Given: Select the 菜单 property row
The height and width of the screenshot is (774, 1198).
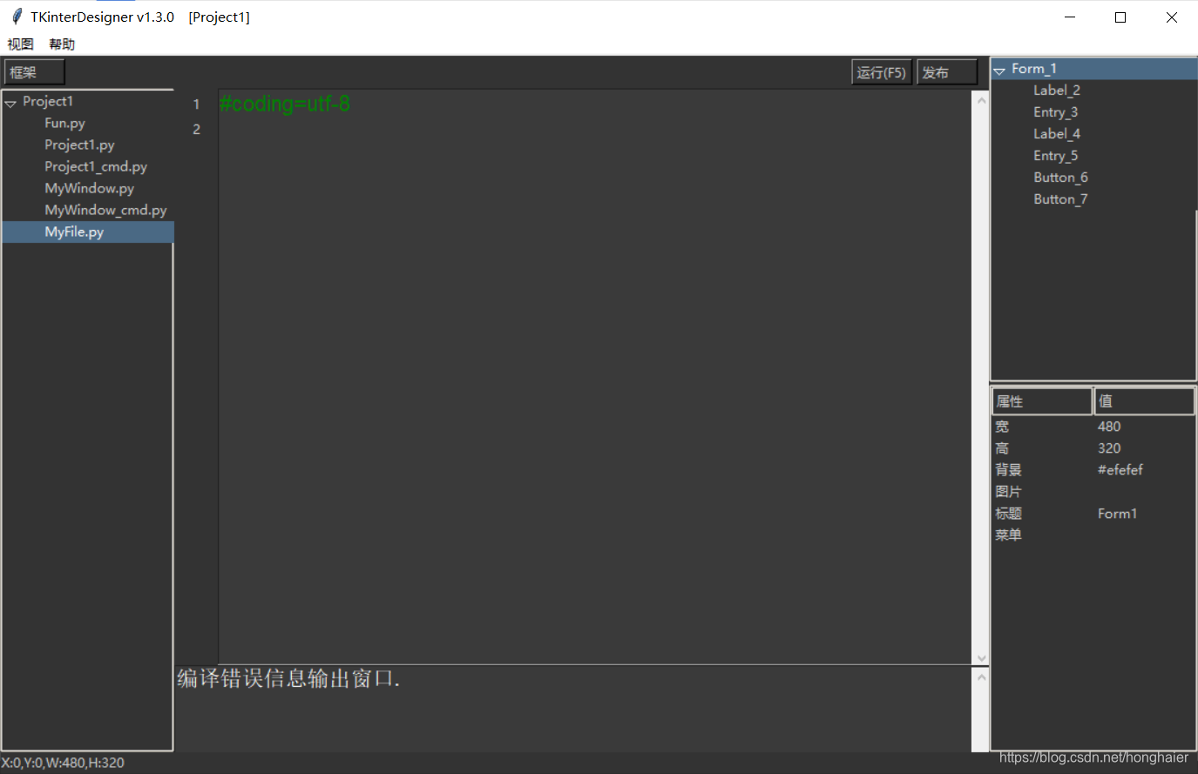Looking at the screenshot, I should (1093, 535).
